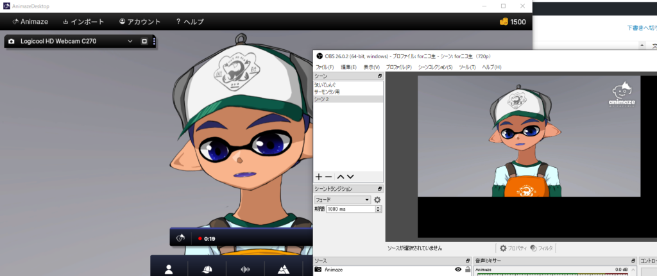
Task: Undock the シーントランジション panel
Action: click(380, 189)
